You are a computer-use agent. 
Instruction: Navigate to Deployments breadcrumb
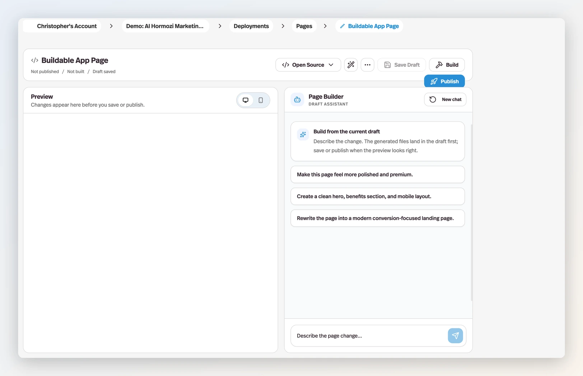[251, 26]
